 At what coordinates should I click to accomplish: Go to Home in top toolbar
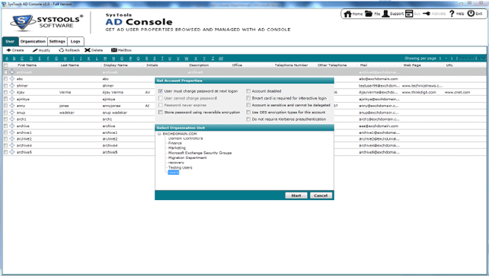(353, 14)
